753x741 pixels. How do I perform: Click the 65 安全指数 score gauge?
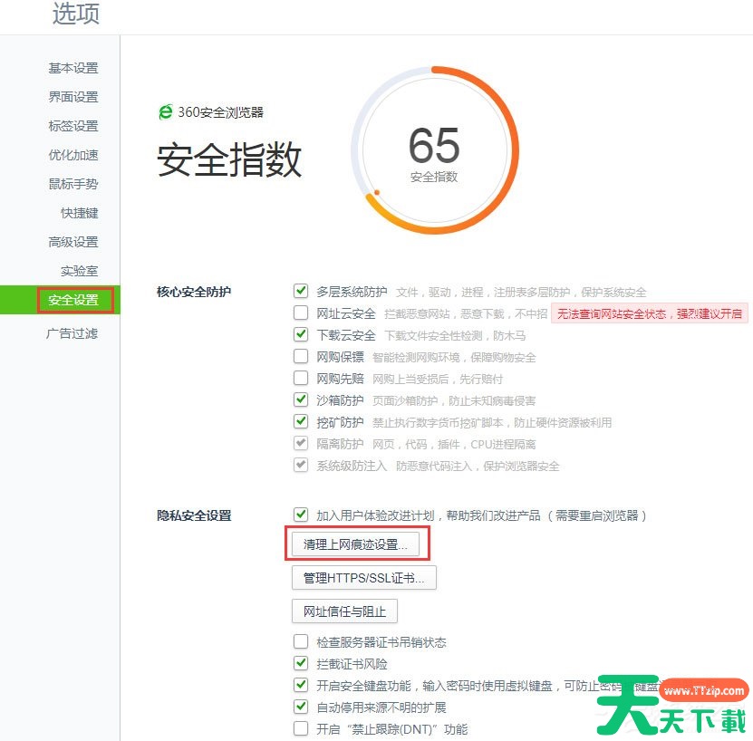[x=434, y=151]
